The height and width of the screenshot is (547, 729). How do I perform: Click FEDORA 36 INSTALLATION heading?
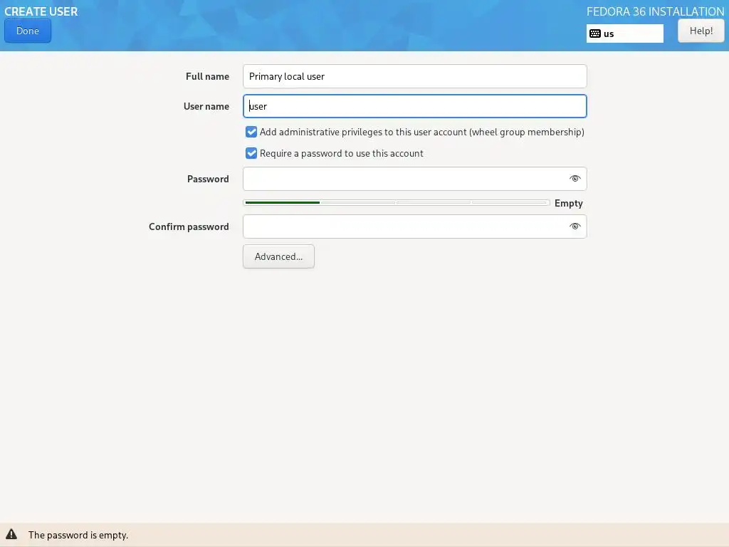(655, 11)
